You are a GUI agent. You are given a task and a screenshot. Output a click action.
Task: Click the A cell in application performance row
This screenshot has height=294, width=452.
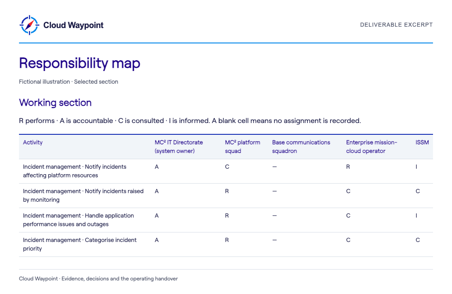(x=156, y=215)
